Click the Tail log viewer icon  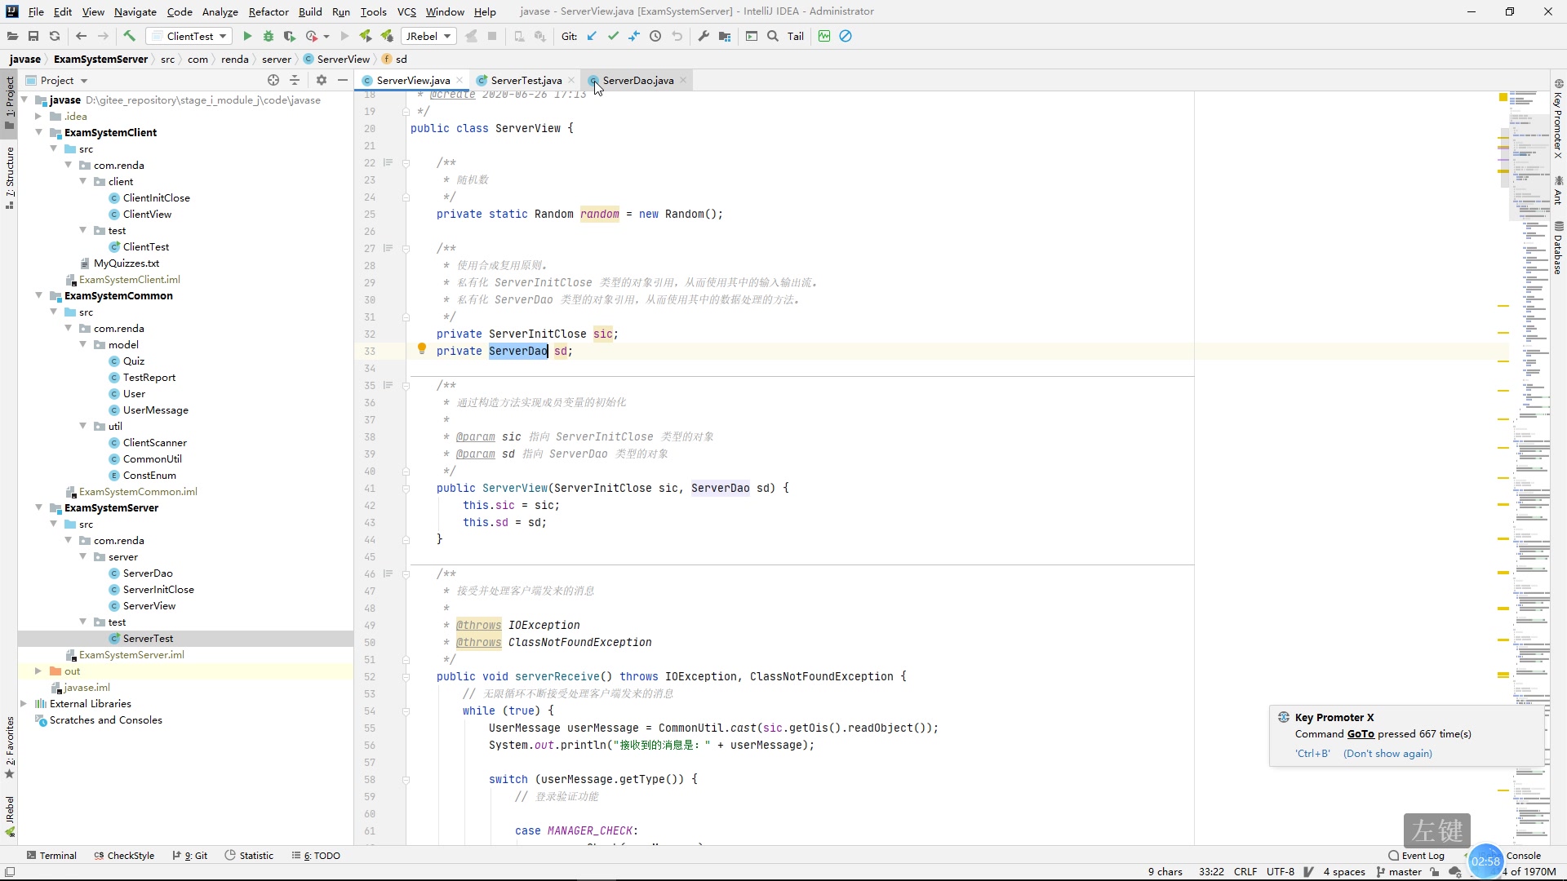pos(798,36)
